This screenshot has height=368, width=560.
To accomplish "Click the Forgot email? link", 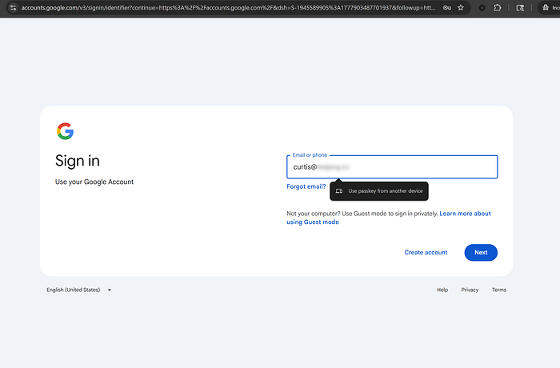I will (x=306, y=186).
